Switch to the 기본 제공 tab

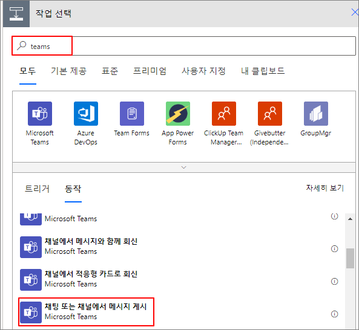(x=68, y=71)
